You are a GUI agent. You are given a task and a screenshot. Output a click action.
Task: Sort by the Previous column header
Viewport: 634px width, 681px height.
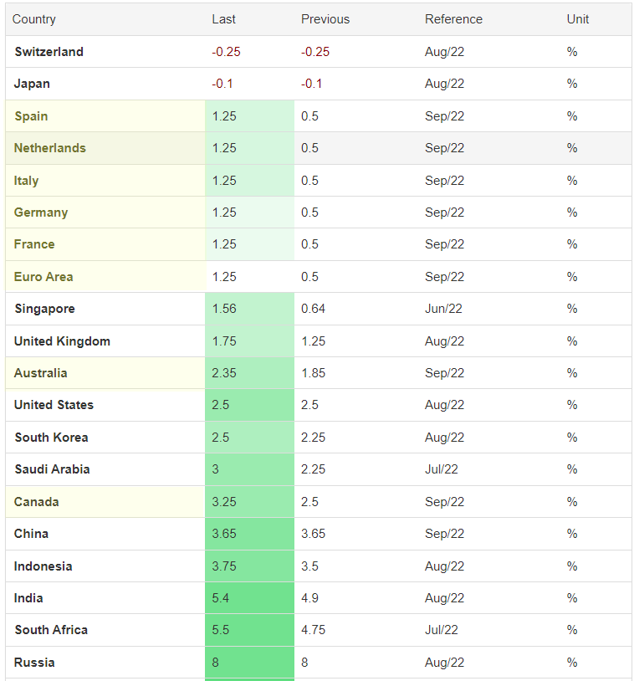pyautogui.click(x=325, y=19)
